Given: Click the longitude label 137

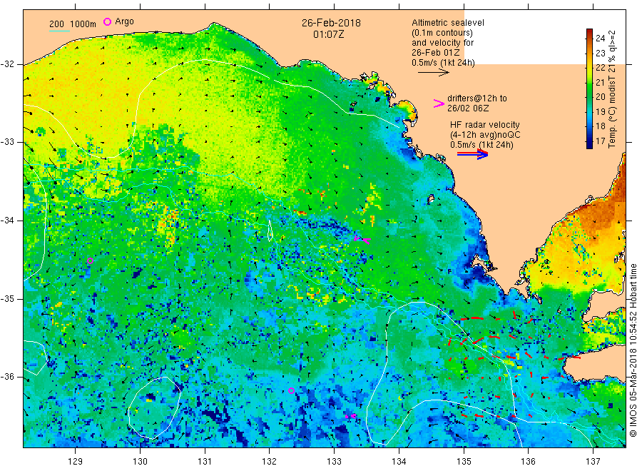Looking at the screenshot, I should 593,462.
